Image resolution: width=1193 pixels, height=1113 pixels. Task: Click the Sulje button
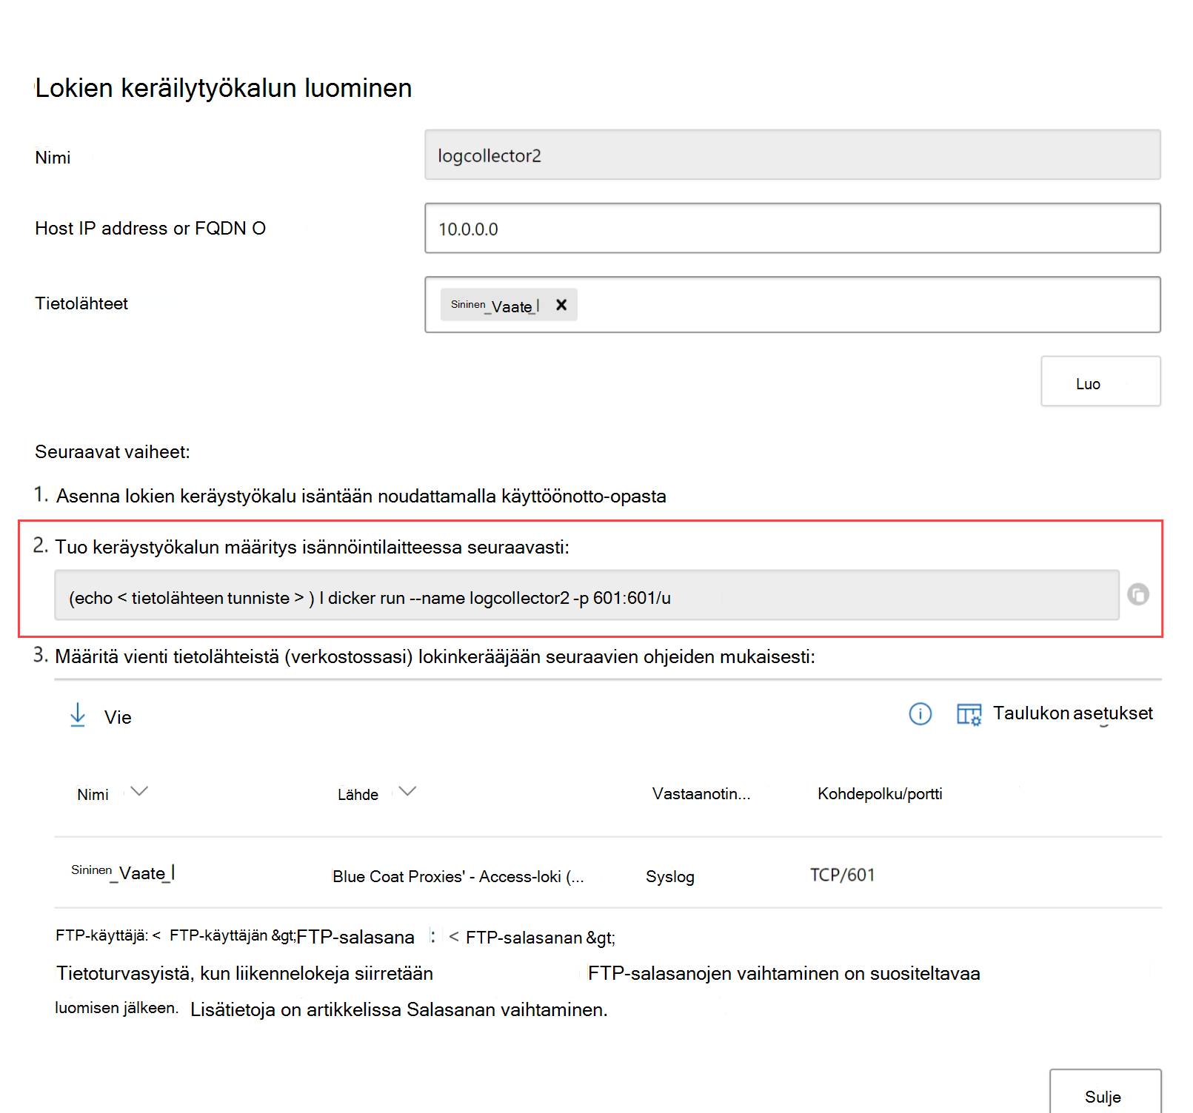tap(1105, 1093)
